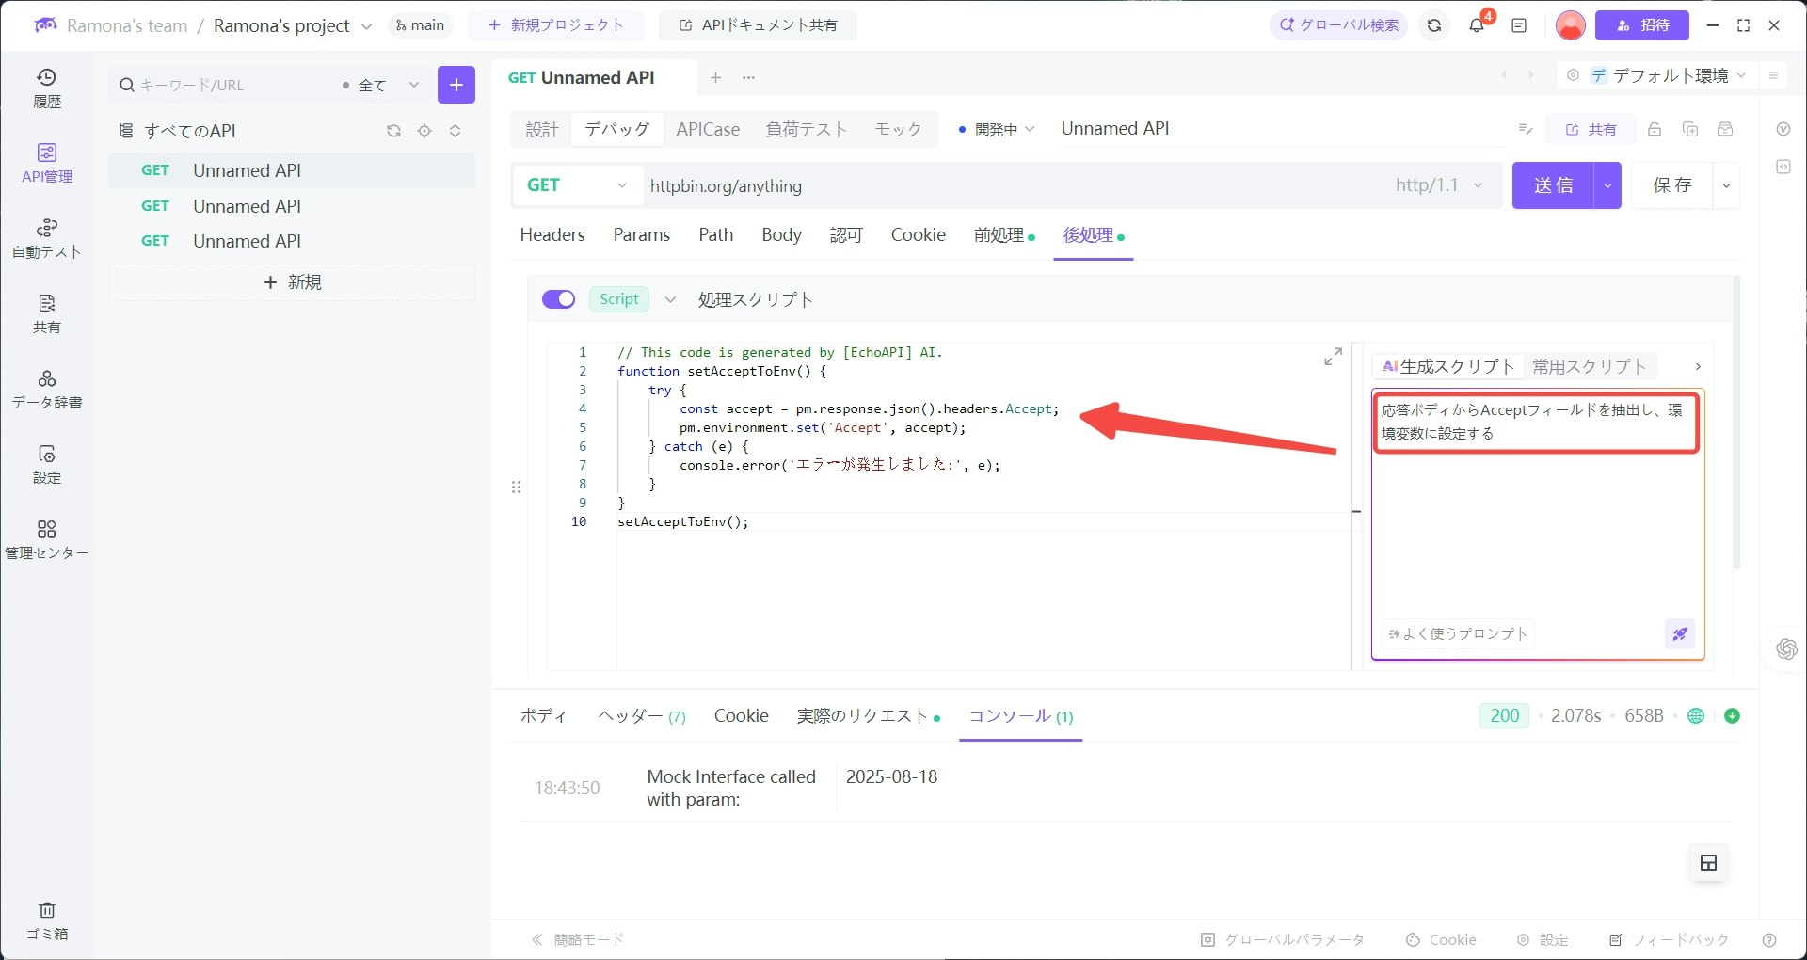Click the 送信 send button
Viewport: 1807px width, 960px height.
(1552, 185)
